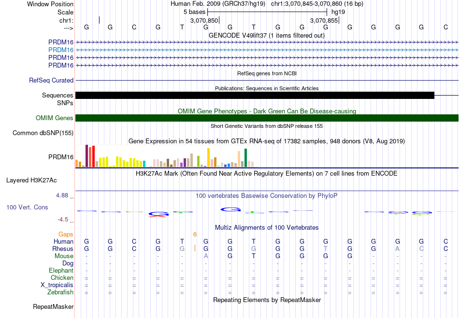Click Repeating Elements by RepeatMasker title
459x318 pixels.
267,300
